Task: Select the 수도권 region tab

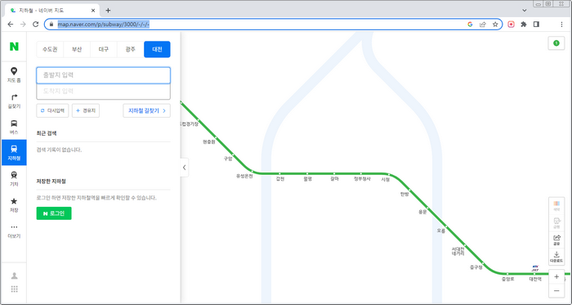Action: point(50,49)
